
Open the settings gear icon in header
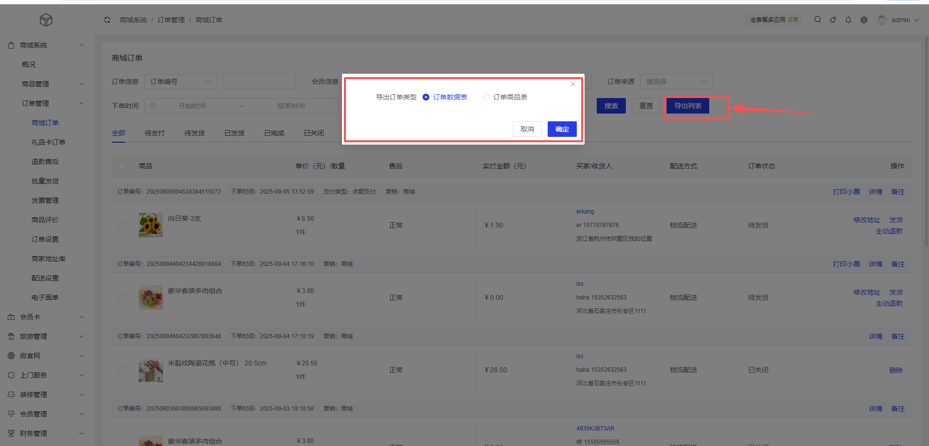tap(864, 20)
